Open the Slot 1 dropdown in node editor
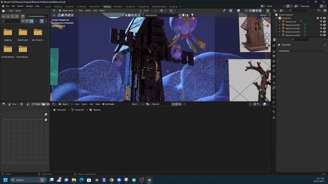This screenshot has width=328, height=184. coord(138,104)
